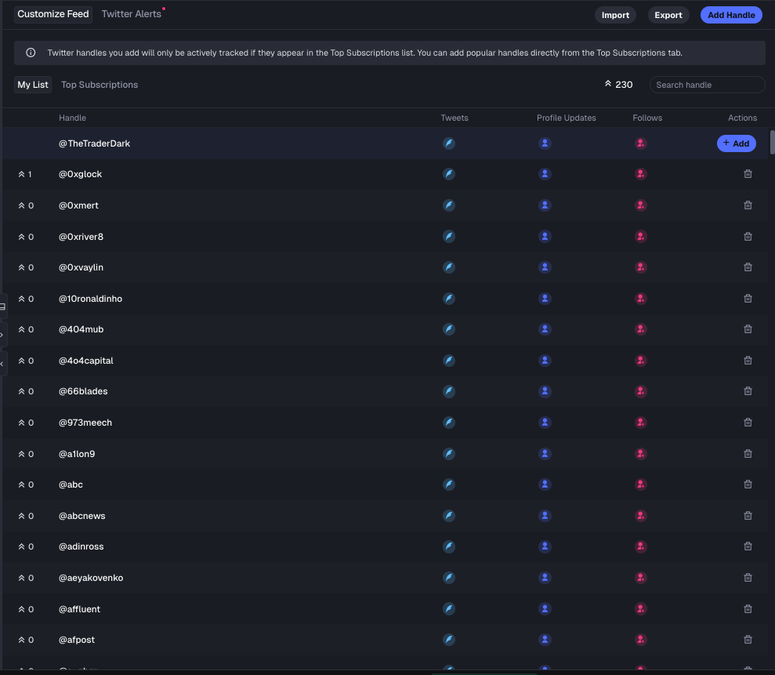Remove @66blades using its trash icon
Screen dimensions: 775x675
[x=748, y=391]
